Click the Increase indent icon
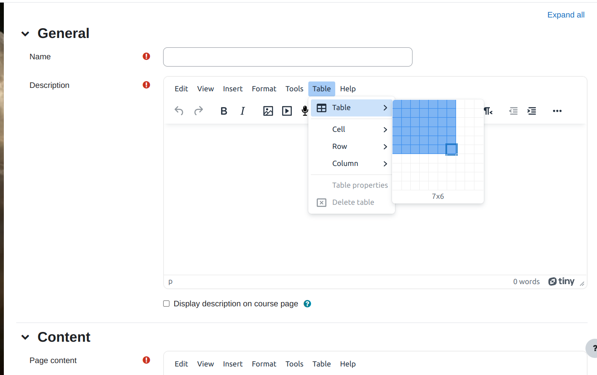 [532, 111]
